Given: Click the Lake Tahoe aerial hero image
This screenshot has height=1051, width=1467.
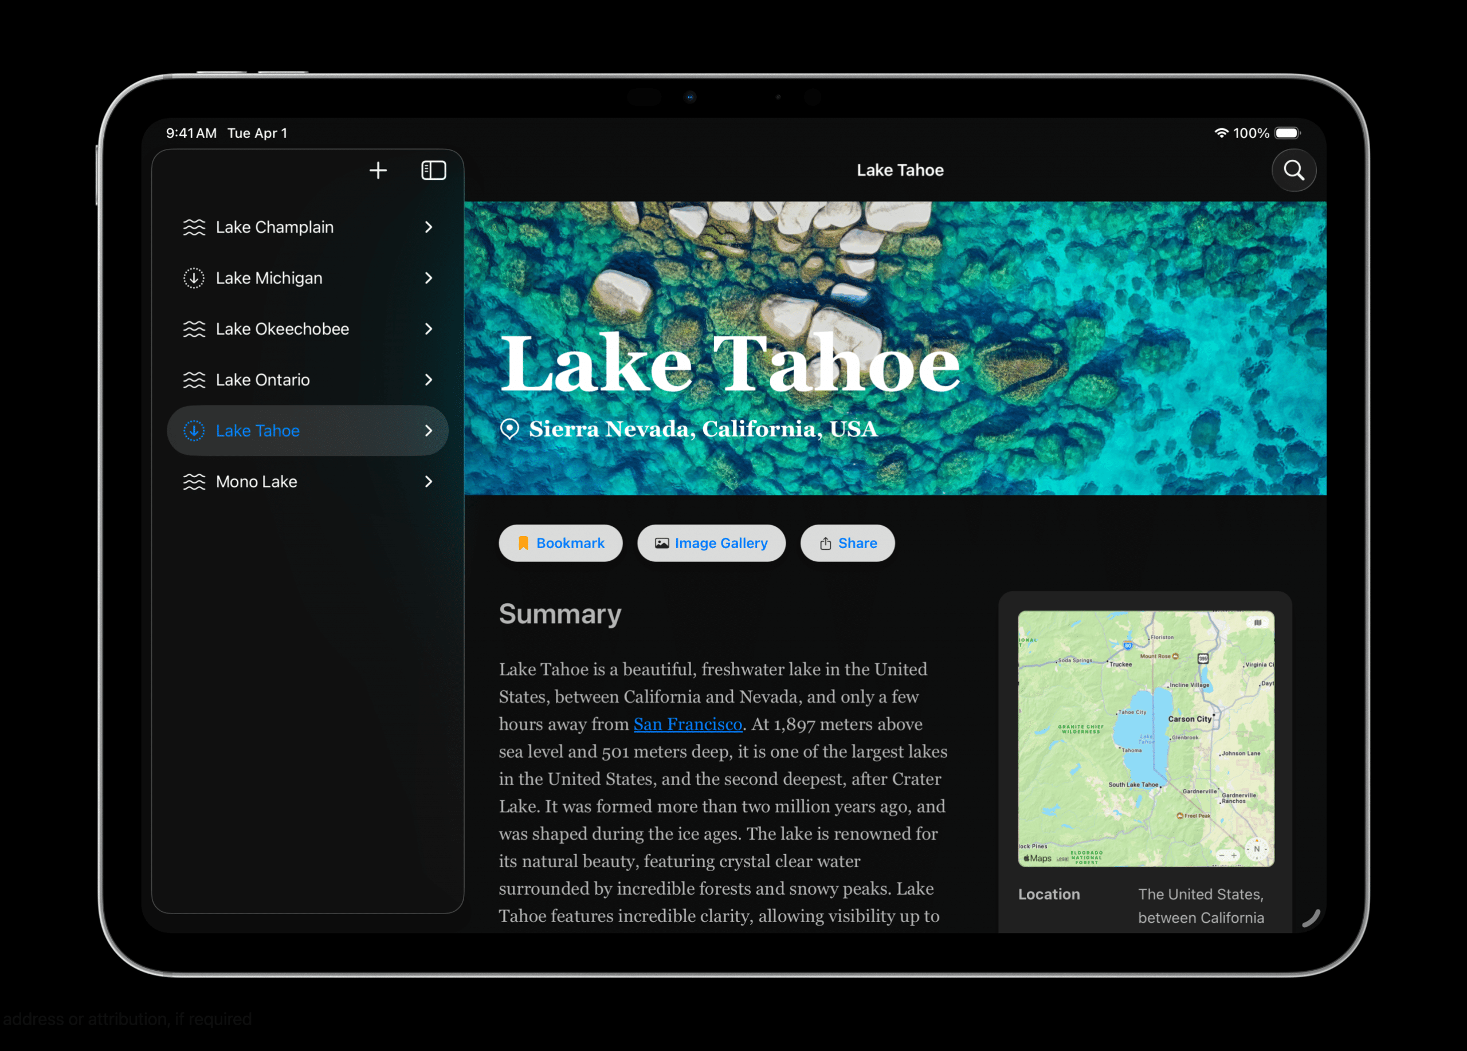Looking at the screenshot, I should (895, 348).
